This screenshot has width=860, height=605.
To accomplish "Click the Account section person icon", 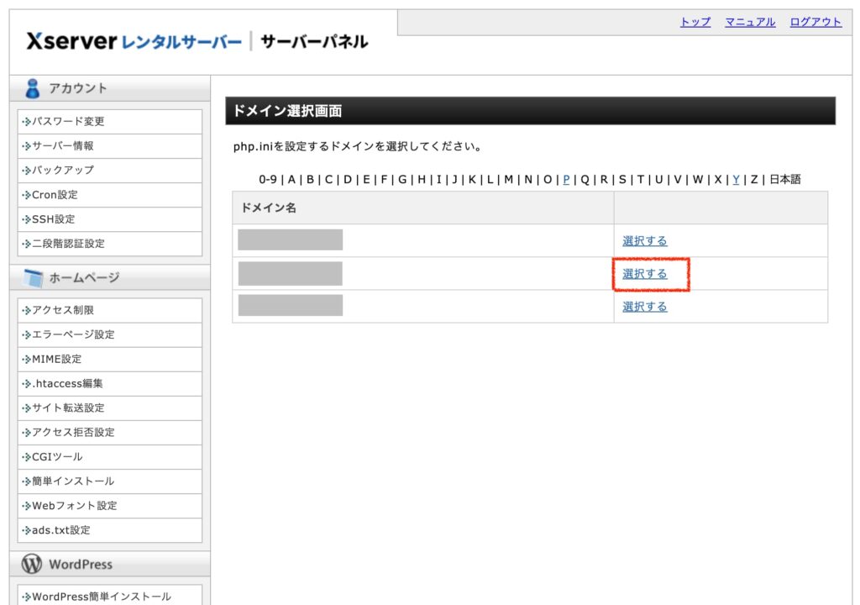I will (33, 88).
